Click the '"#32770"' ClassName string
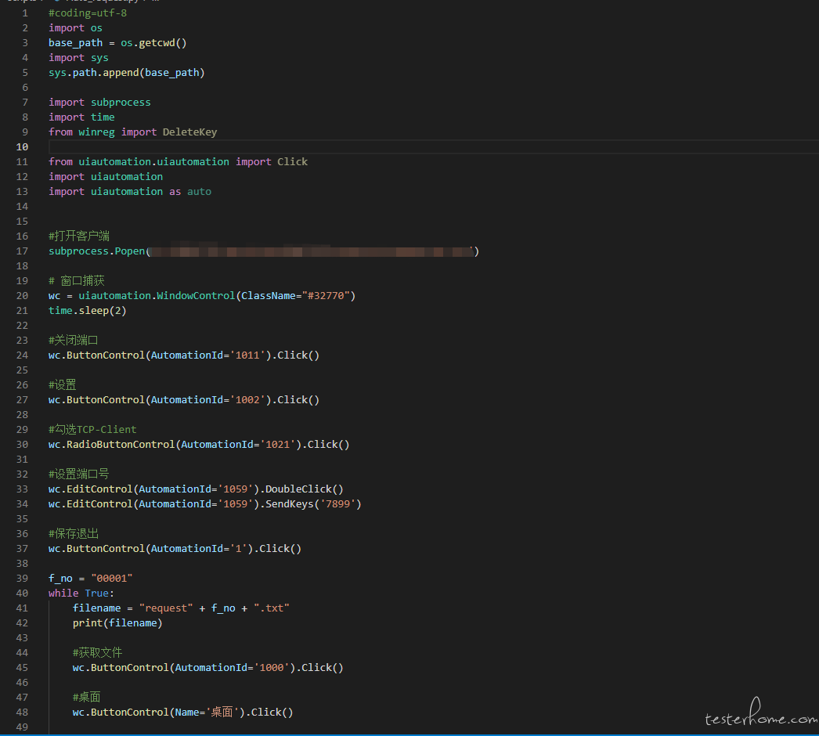Image resolution: width=819 pixels, height=736 pixels. (326, 296)
